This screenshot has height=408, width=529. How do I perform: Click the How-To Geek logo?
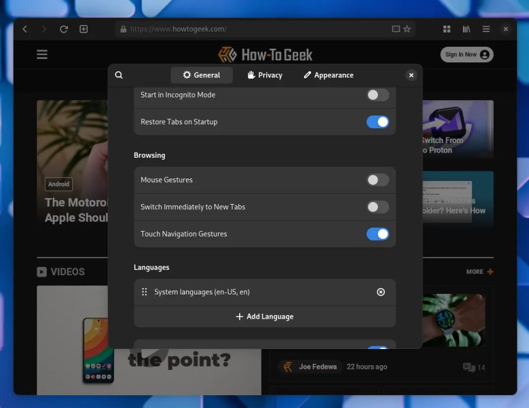265,55
